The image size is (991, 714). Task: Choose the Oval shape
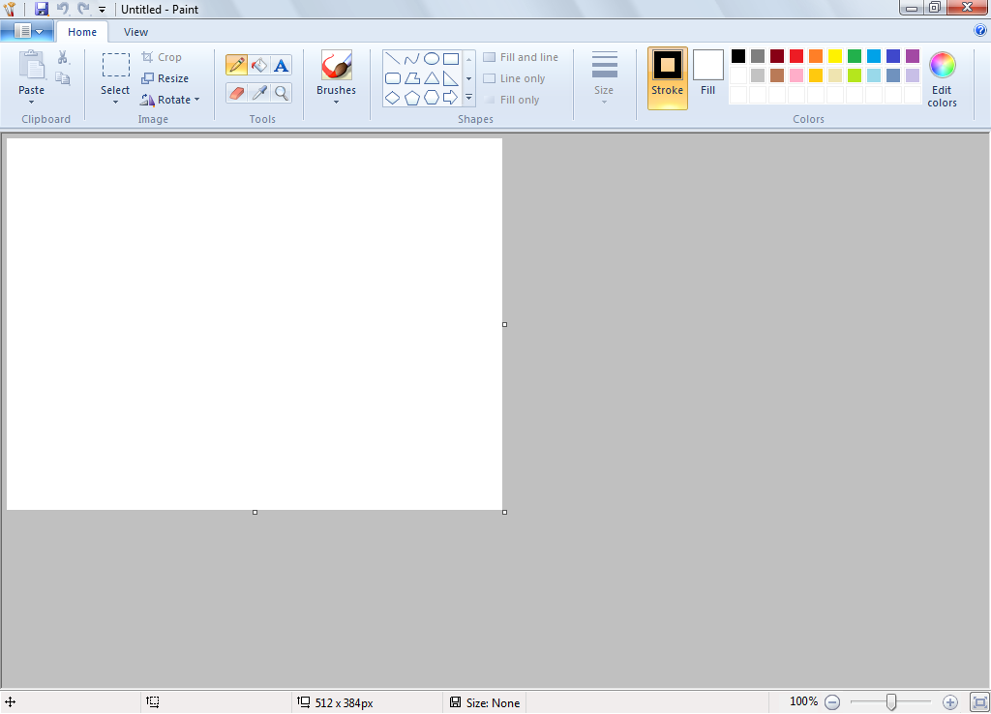coord(432,59)
